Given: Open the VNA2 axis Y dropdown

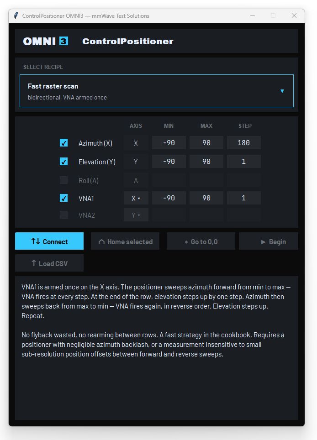Looking at the screenshot, I should tap(136, 215).
